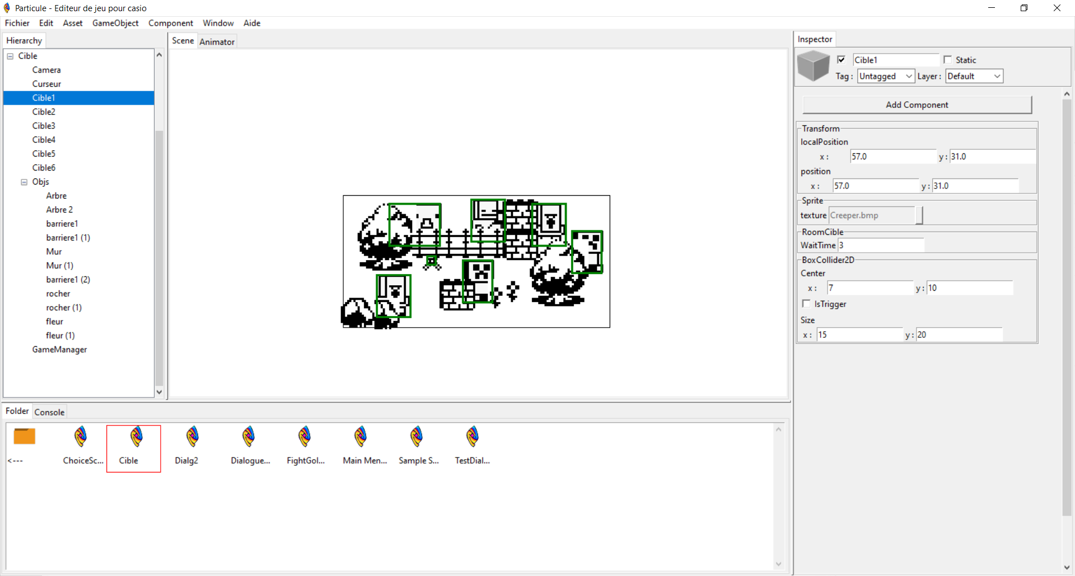Switch to the Folder tab
The width and height of the screenshot is (1075, 576).
(17, 411)
